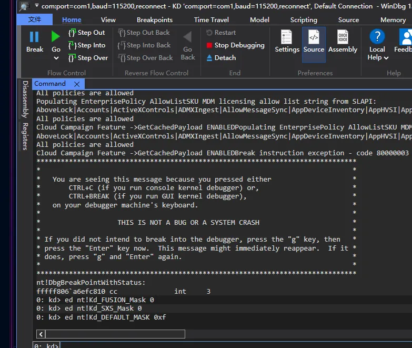Click Step Into Back
This screenshot has height=348, width=412.
tap(144, 45)
